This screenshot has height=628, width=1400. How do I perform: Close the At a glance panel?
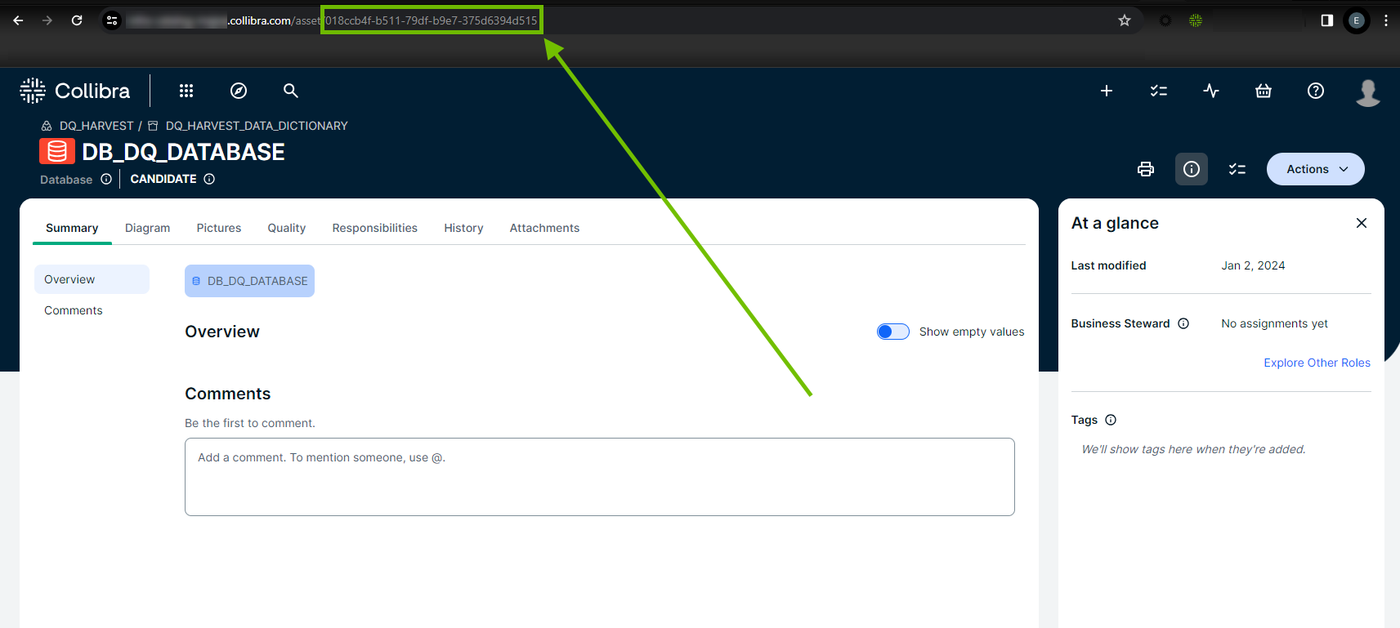click(x=1362, y=223)
